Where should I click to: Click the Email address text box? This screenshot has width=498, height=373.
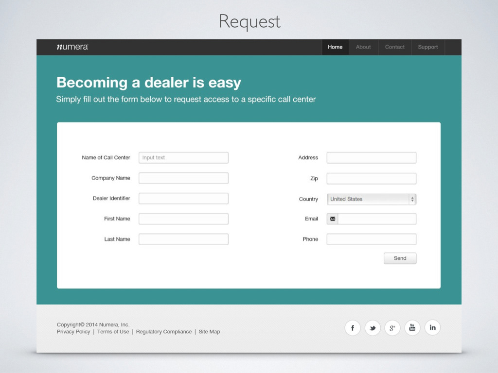tap(377, 219)
